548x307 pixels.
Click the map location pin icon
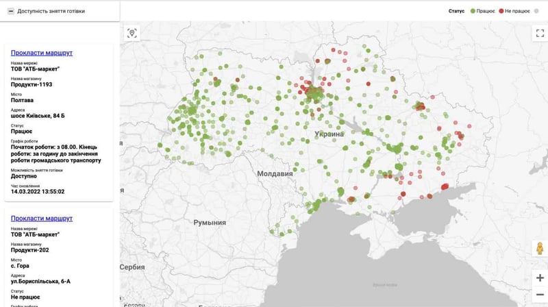(x=132, y=33)
